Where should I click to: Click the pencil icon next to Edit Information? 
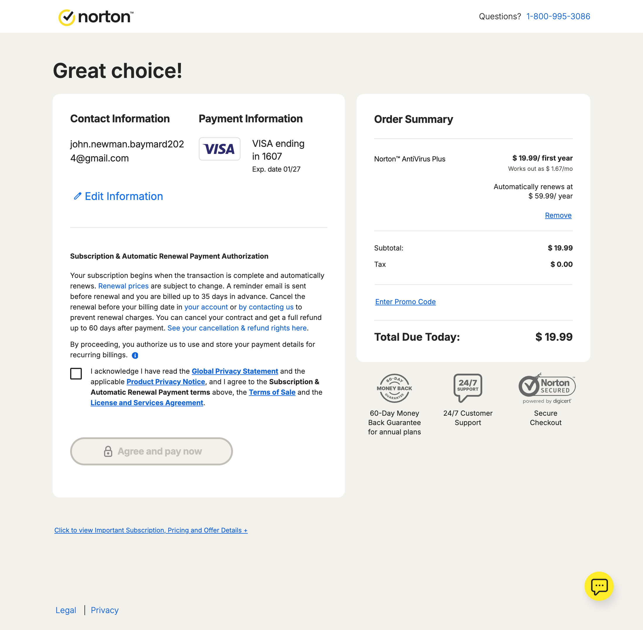77,196
